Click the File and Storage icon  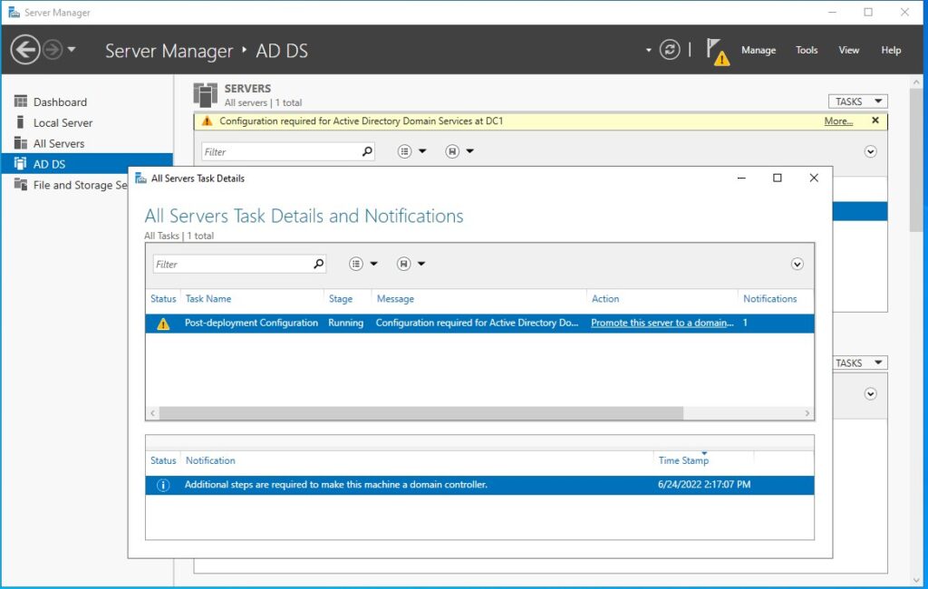pyautogui.click(x=21, y=184)
